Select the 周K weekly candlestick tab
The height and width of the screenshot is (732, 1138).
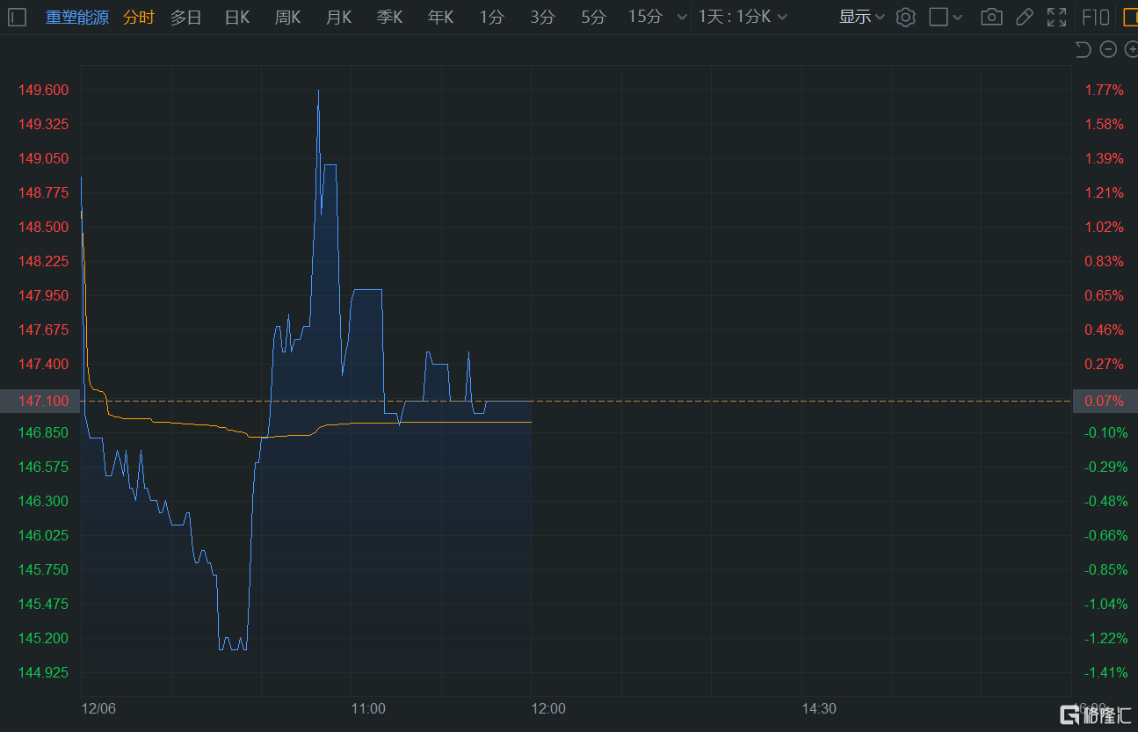pos(288,17)
